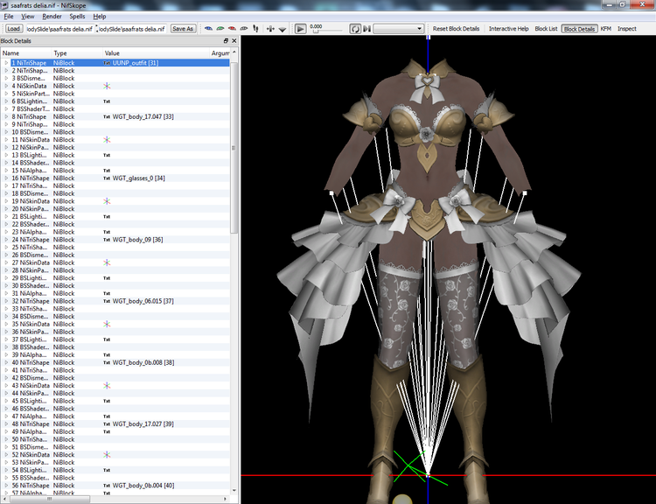Open the Render menu
Image resolution: width=656 pixels, height=504 pixels.
[52, 17]
